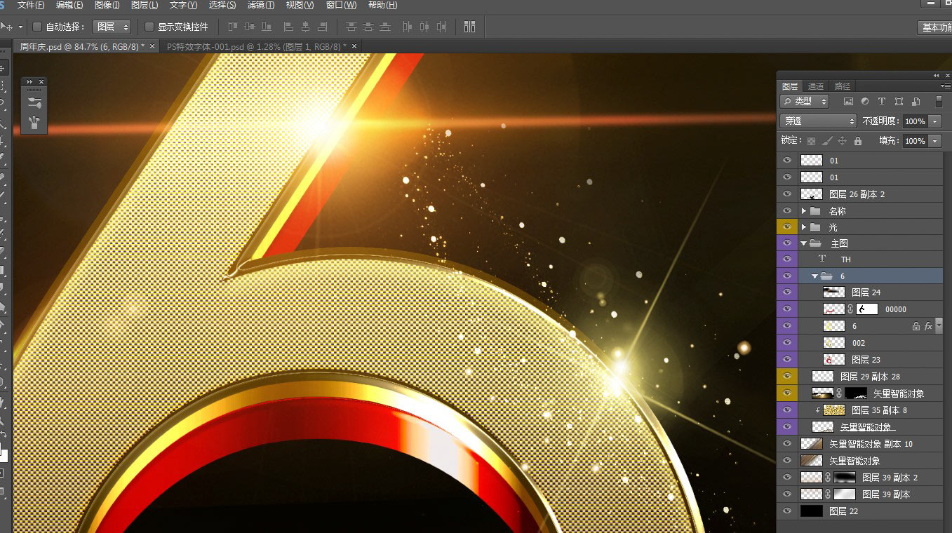Collapse the 6 group

(x=815, y=276)
